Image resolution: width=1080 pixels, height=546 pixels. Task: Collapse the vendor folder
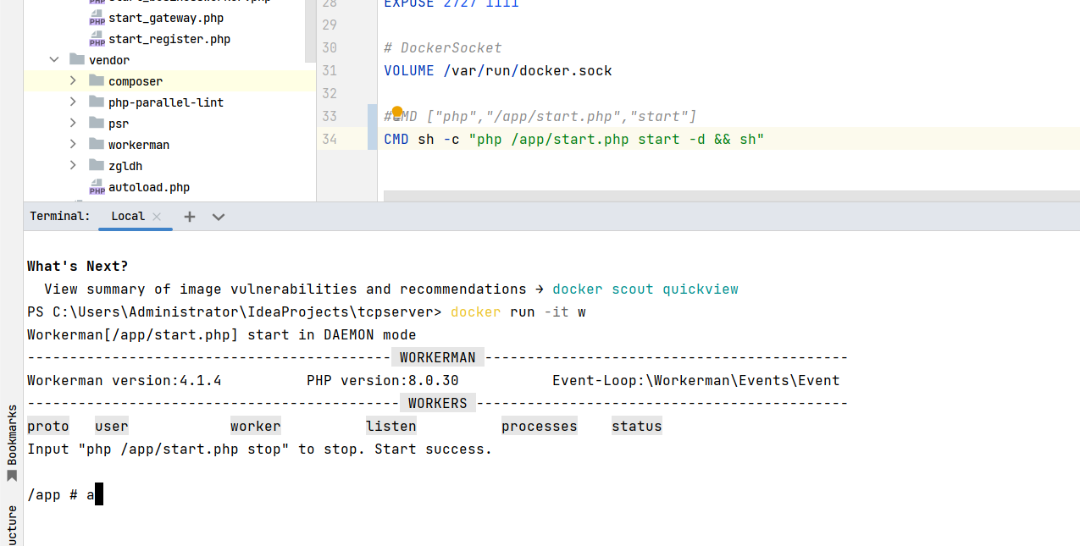click(x=54, y=60)
